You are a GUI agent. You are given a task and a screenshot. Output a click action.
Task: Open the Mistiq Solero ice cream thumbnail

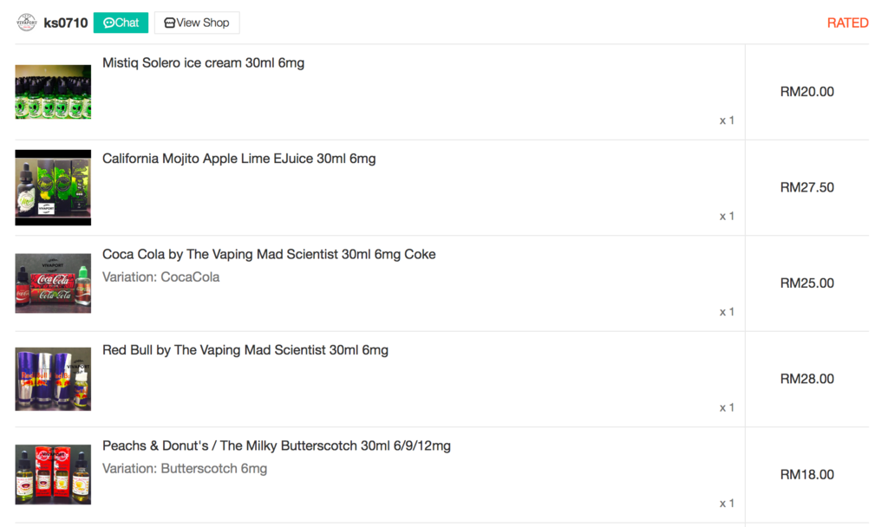(53, 92)
